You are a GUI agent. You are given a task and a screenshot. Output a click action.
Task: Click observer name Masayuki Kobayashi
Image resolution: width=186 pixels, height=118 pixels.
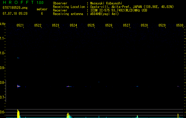[x=106, y=3]
